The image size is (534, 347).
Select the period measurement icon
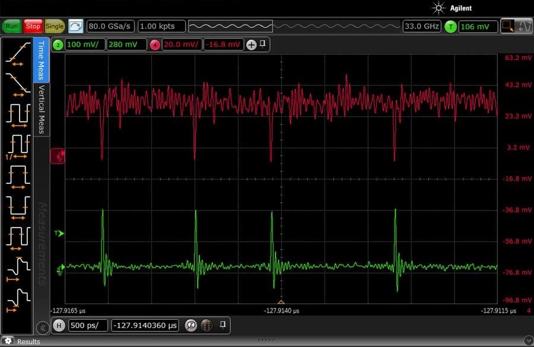pyautogui.click(x=18, y=116)
